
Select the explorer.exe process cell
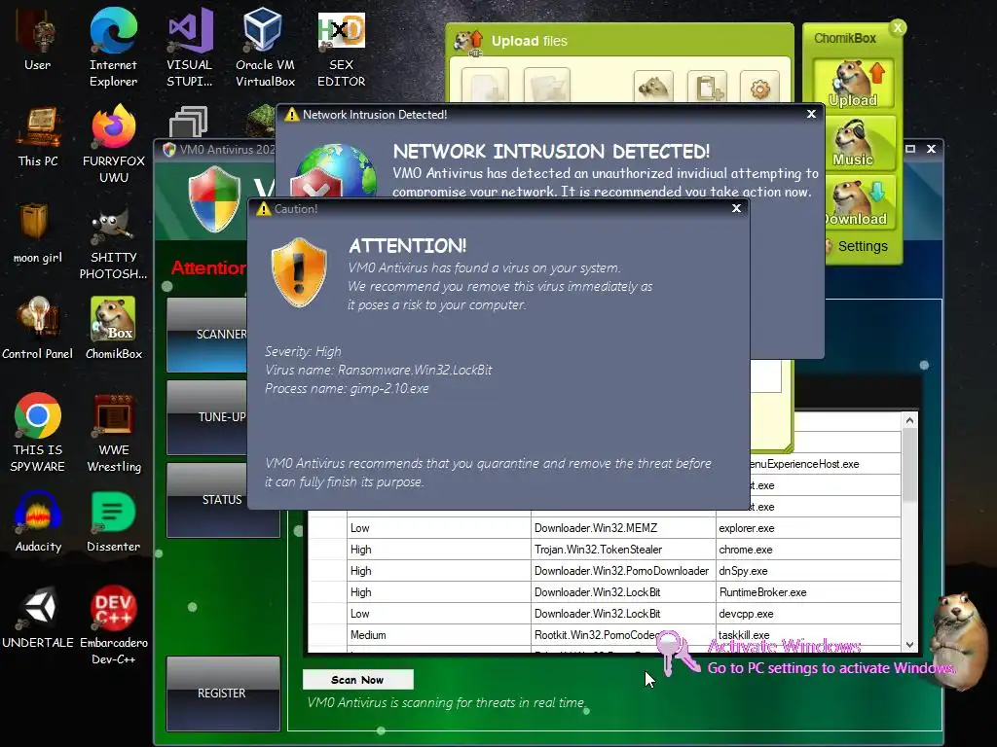(808, 528)
